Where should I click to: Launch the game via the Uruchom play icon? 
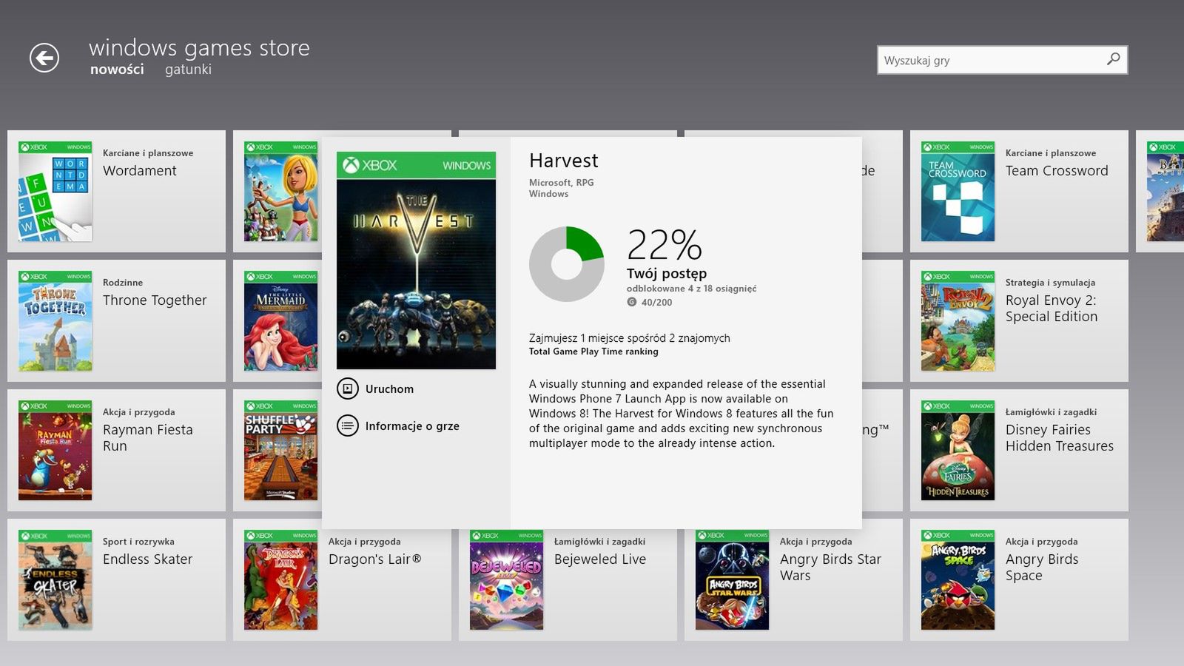(x=347, y=388)
